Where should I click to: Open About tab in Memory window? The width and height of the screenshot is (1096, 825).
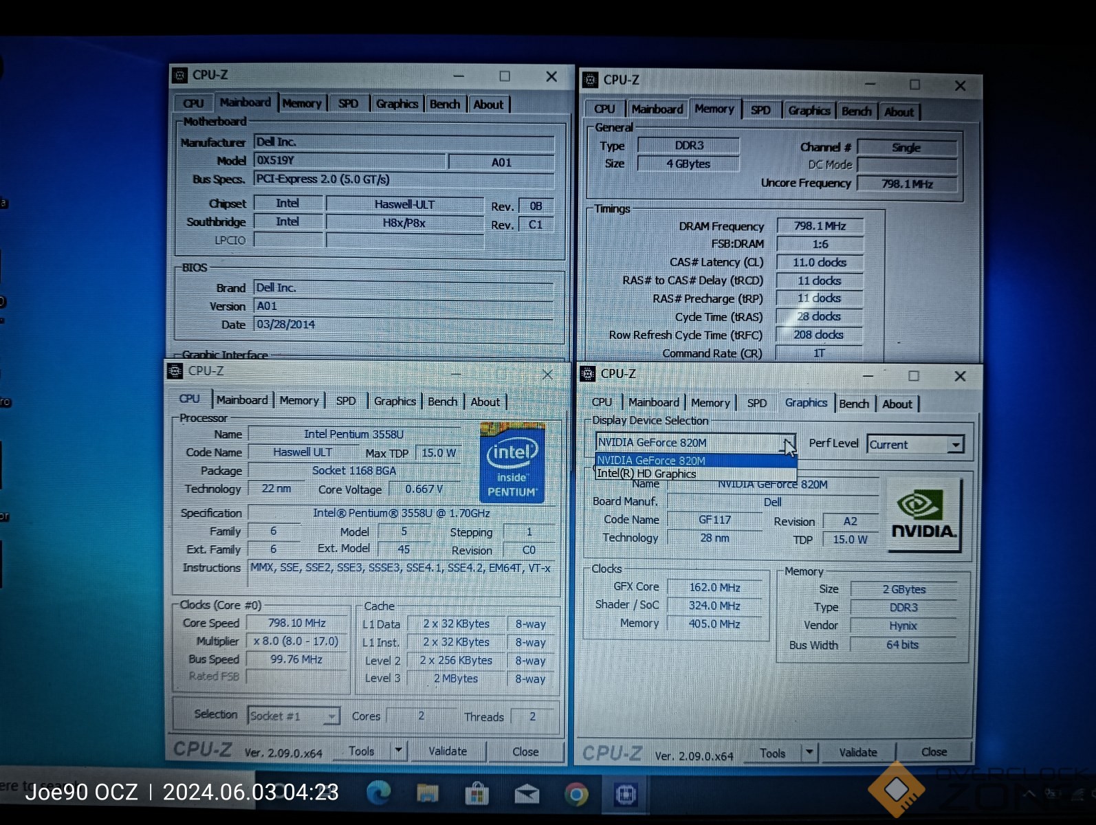899,111
